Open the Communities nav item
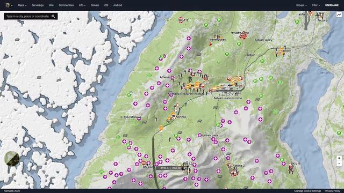344x193 pixels. tap(66, 5)
